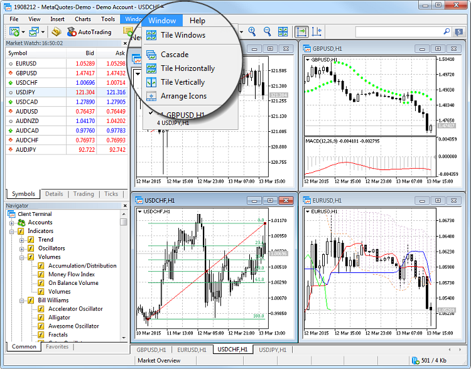Choose Tile Horizontally menu entry
Image resolution: width=471 pixels, height=369 pixels.
[x=187, y=68]
